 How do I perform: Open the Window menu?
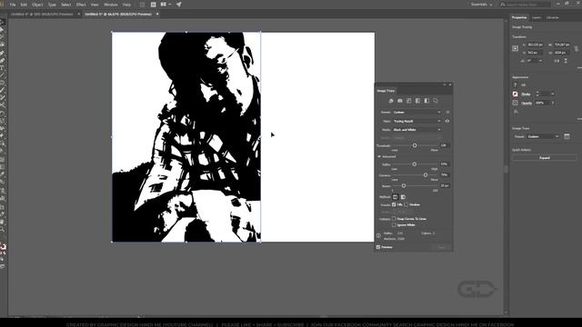point(111,5)
